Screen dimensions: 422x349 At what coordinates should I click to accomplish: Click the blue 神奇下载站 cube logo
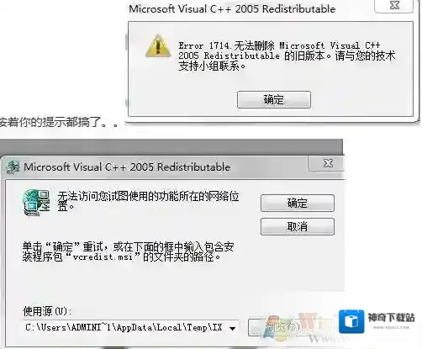pyautogui.click(x=351, y=321)
